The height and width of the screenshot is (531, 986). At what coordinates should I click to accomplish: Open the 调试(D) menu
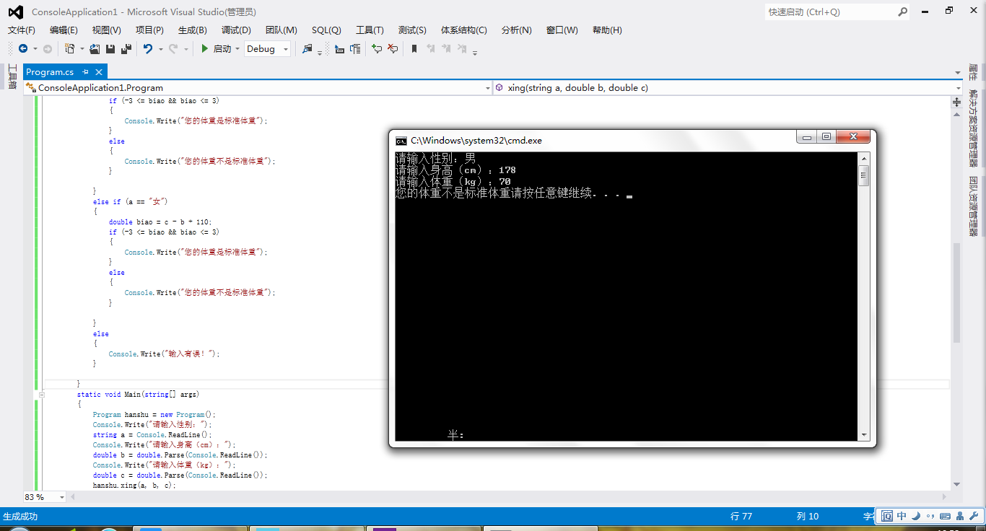click(x=236, y=30)
